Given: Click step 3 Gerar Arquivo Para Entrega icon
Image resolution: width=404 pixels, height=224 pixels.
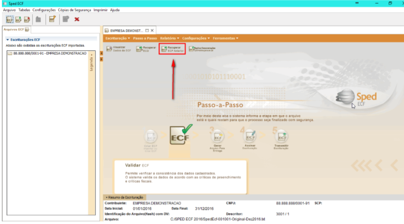Looking at the screenshot, I should click(218, 137).
